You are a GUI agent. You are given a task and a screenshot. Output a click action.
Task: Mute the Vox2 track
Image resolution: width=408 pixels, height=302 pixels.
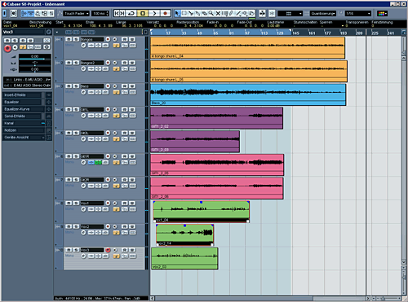[69, 226]
